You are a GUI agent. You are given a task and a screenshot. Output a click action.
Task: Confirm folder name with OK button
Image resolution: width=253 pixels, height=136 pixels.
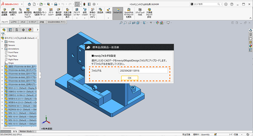tap(130, 78)
